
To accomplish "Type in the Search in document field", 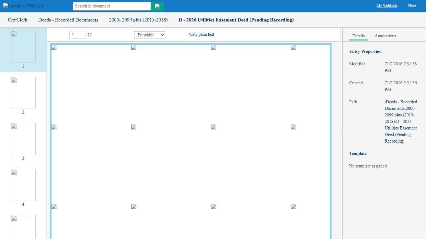I will [112, 6].
